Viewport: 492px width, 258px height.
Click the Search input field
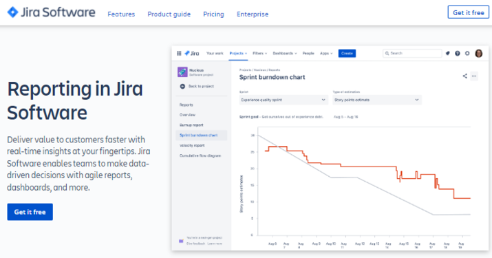(x=412, y=54)
